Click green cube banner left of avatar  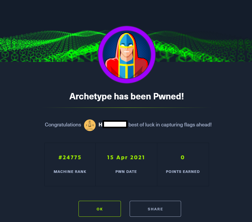click(x=48, y=46)
